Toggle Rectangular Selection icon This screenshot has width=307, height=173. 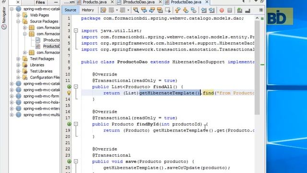pyautogui.click(x=168, y=10)
